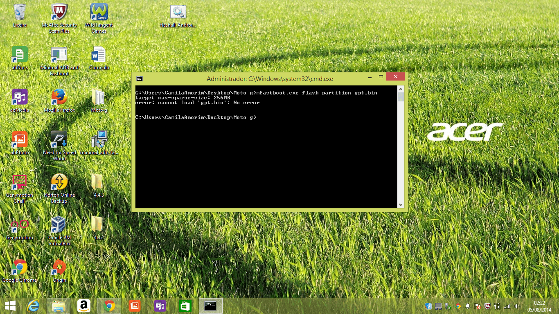Open the network signal tray icon

click(x=507, y=306)
